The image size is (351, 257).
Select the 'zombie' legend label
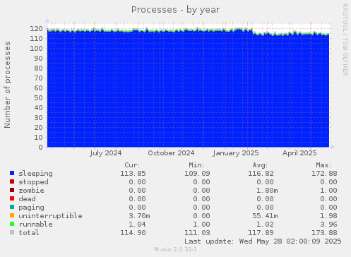click(x=31, y=191)
